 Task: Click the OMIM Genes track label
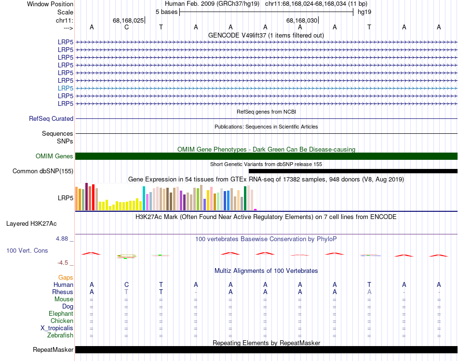[54, 156]
